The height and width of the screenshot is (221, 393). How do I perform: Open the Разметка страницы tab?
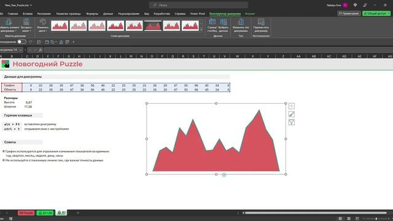[x=68, y=14]
